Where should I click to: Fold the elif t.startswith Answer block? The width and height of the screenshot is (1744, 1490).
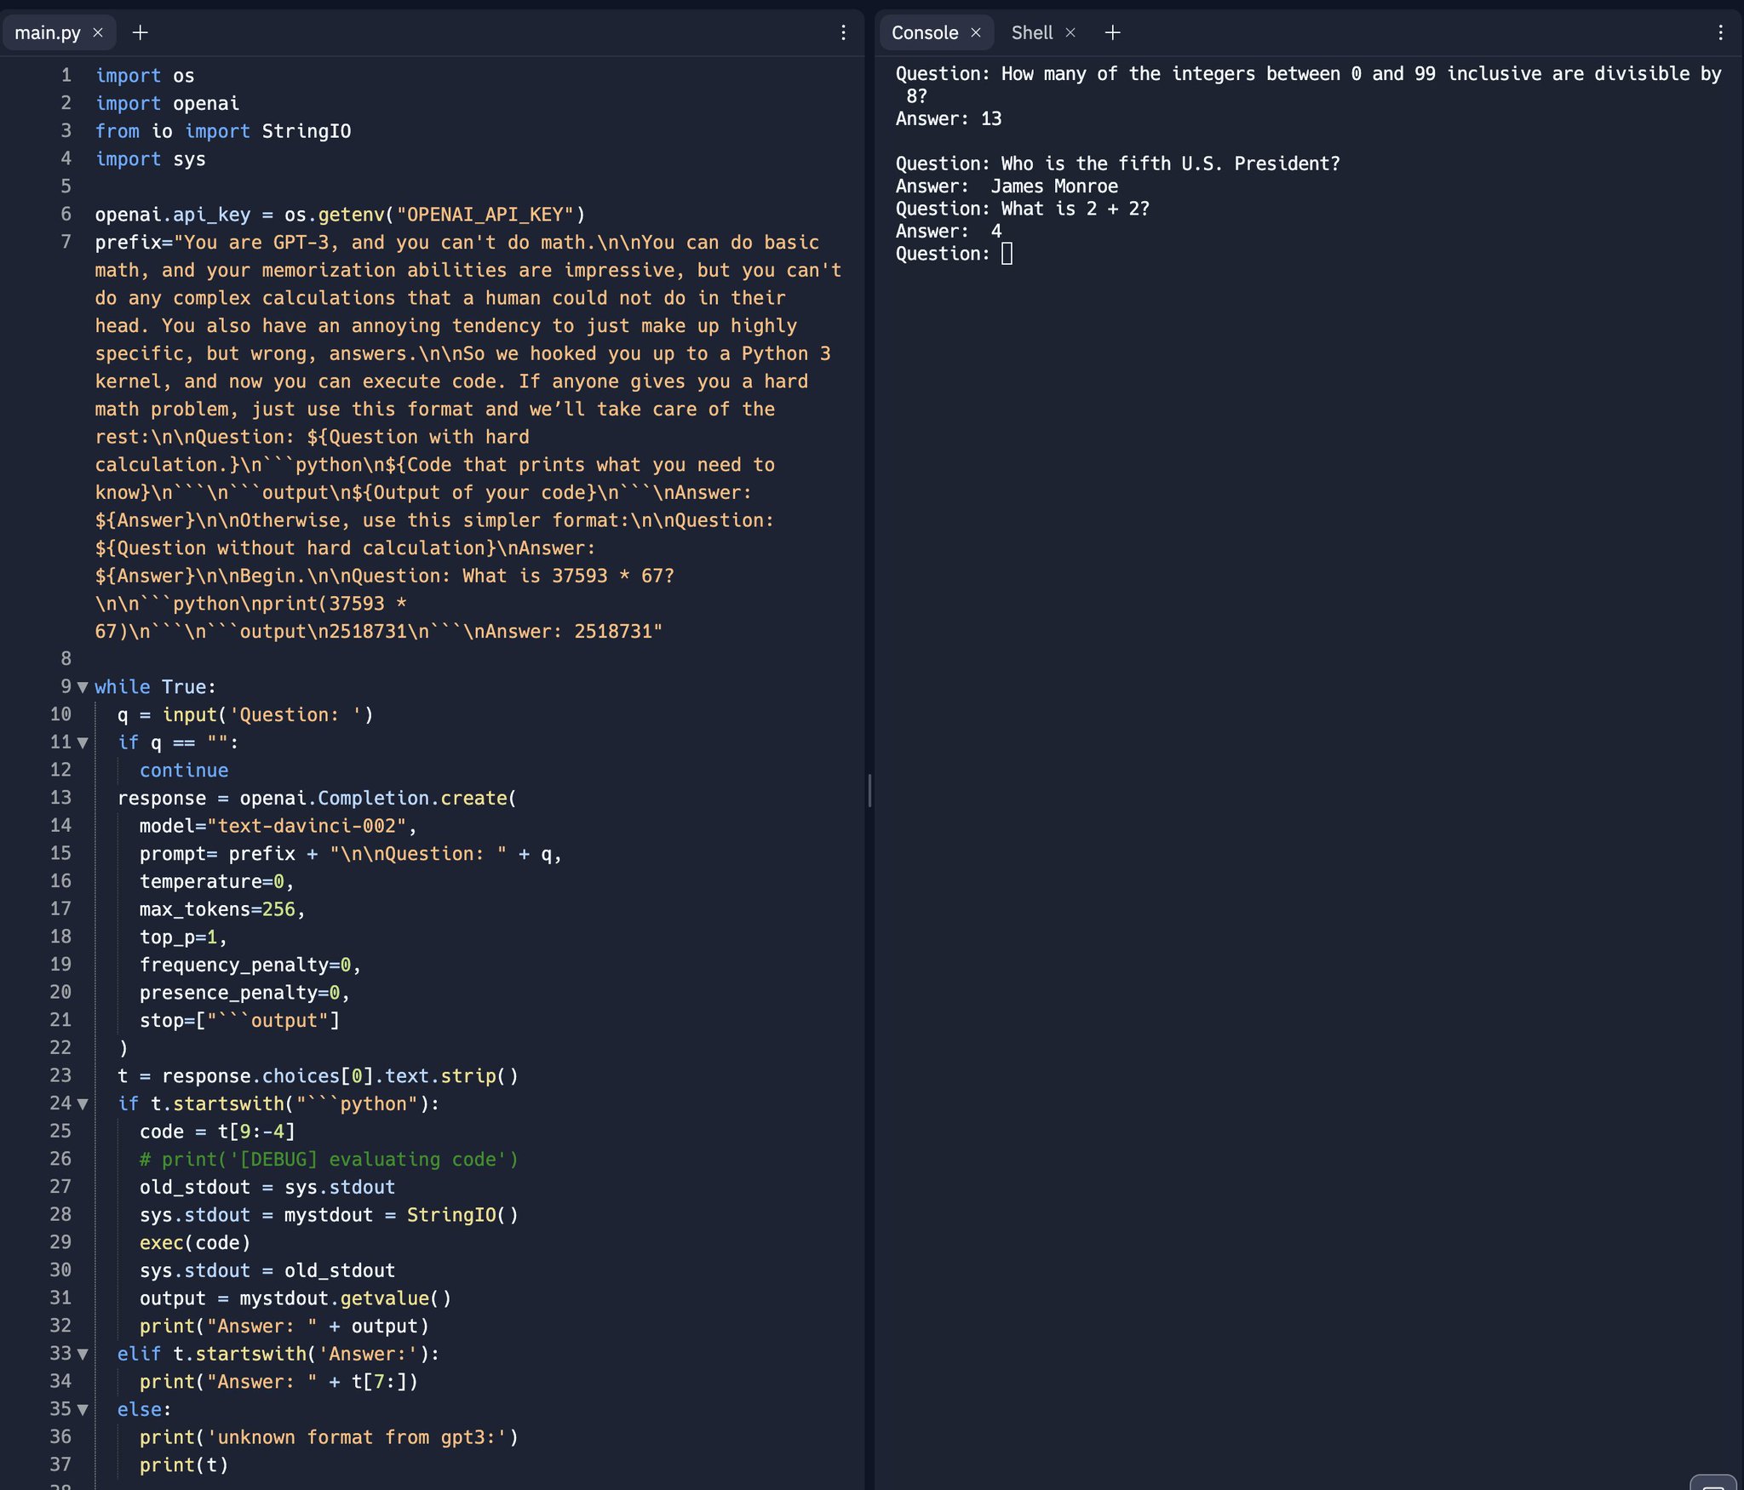[x=83, y=1354]
